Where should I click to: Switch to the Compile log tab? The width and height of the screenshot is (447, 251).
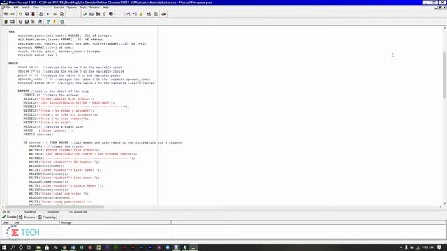point(47,217)
